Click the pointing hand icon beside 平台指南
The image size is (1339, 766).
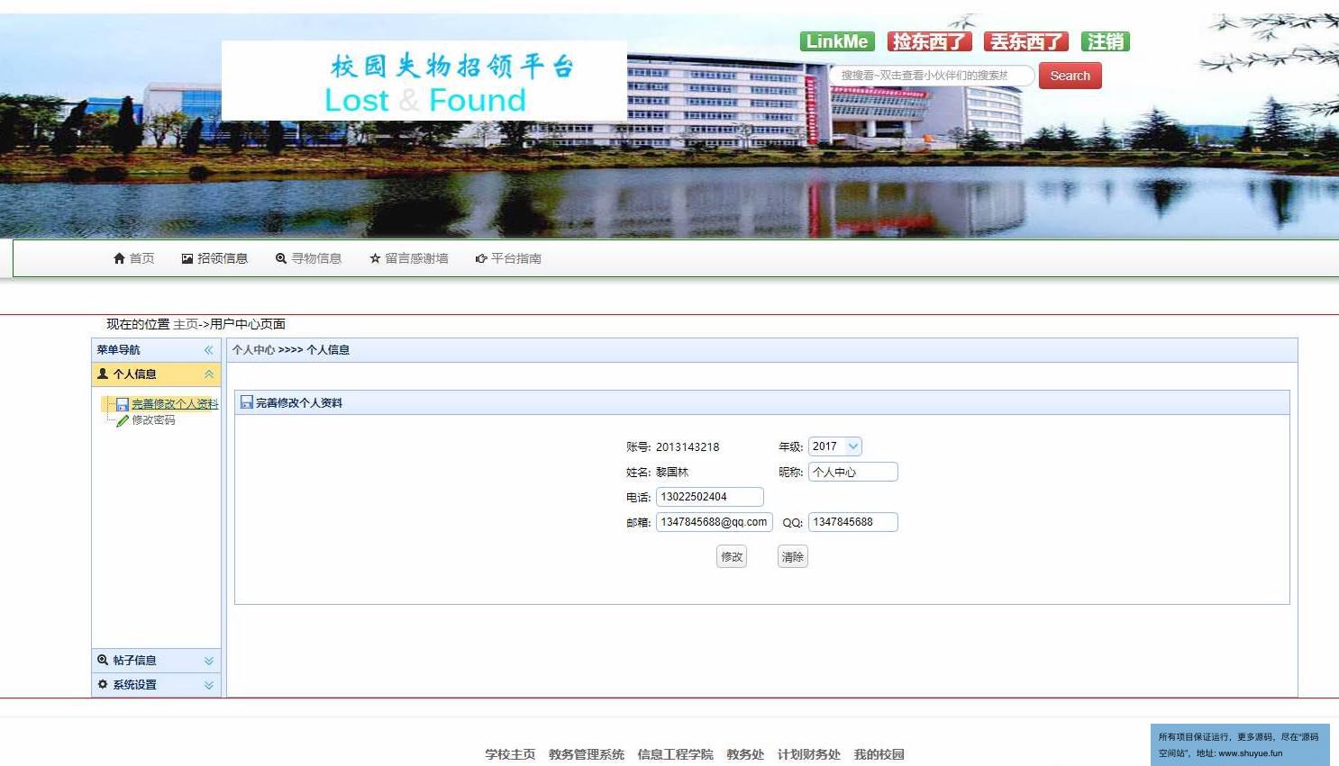point(481,258)
